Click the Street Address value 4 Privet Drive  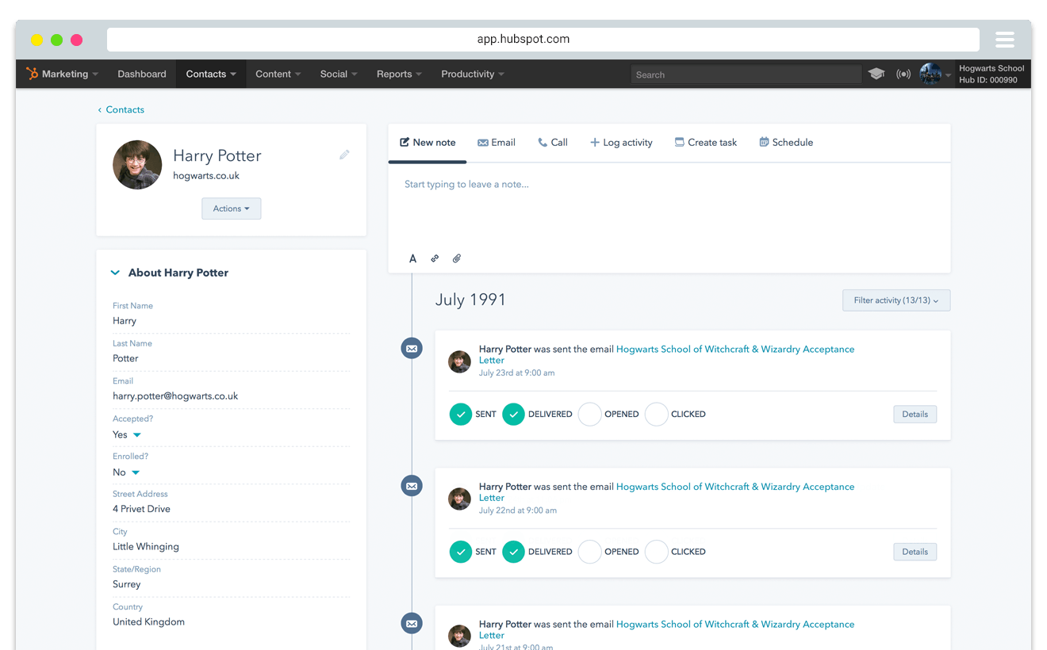click(x=141, y=509)
